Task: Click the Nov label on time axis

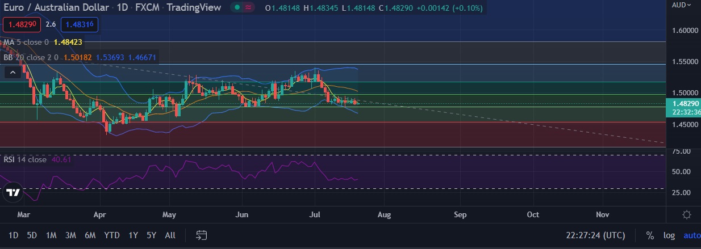Action: 603,215
